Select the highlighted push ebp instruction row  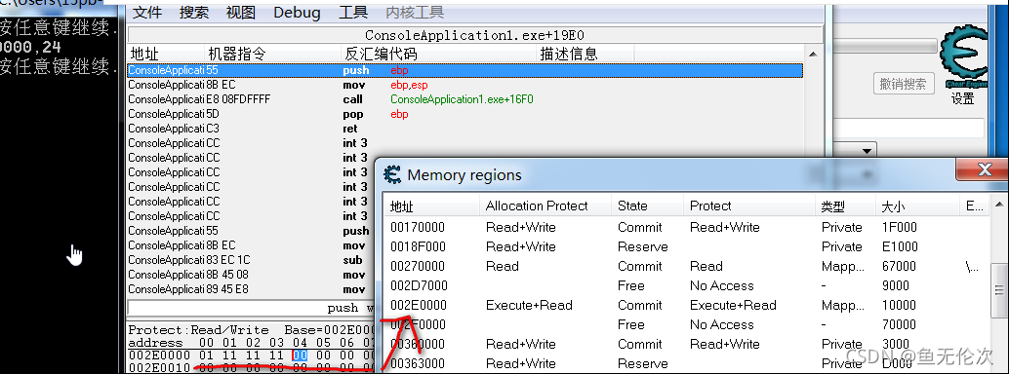click(464, 70)
